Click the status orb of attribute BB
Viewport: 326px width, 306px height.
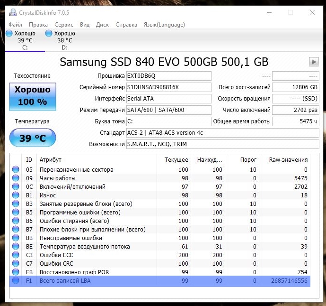pos(16,238)
